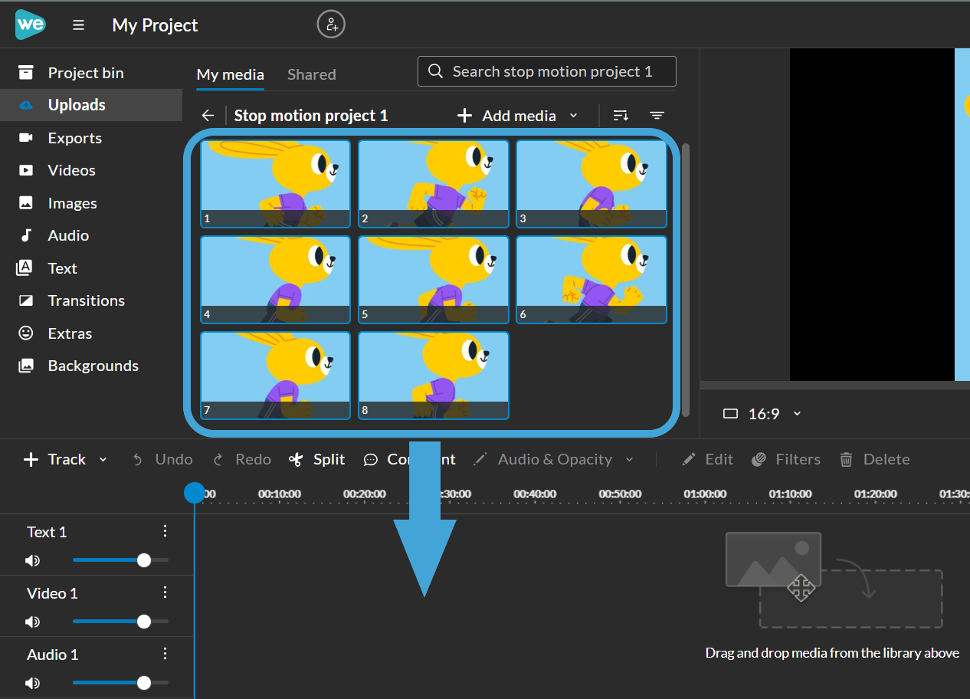Select thumbnail number 6 in media library
Screen dimensions: 970x699
click(591, 280)
